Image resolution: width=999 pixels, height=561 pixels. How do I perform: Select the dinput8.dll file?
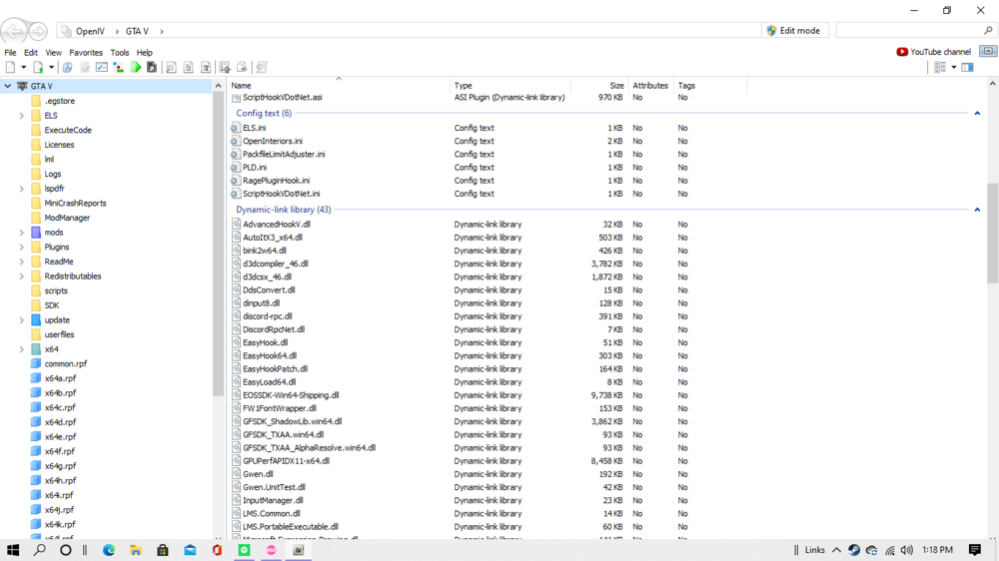tap(261, 303)
